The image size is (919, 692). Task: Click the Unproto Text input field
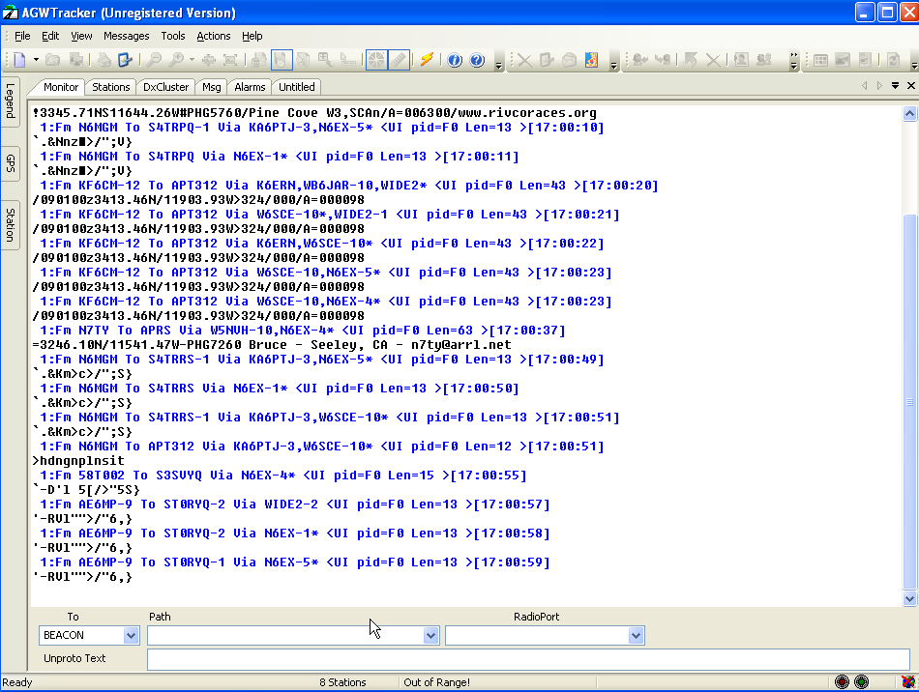click(x=527, y=659)
